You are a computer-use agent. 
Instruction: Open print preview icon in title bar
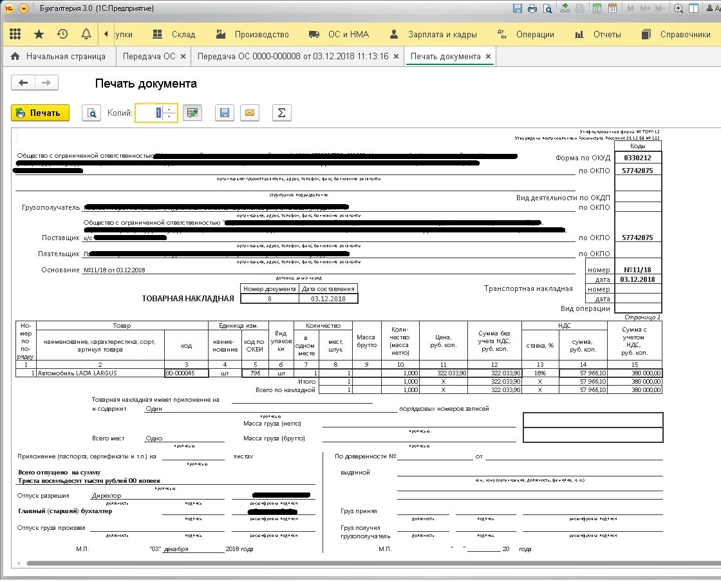coord(548,8)
